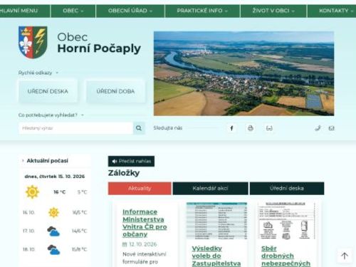Click the printer icon
Viewport: 356px width, 267px height.
coord(251,128)
